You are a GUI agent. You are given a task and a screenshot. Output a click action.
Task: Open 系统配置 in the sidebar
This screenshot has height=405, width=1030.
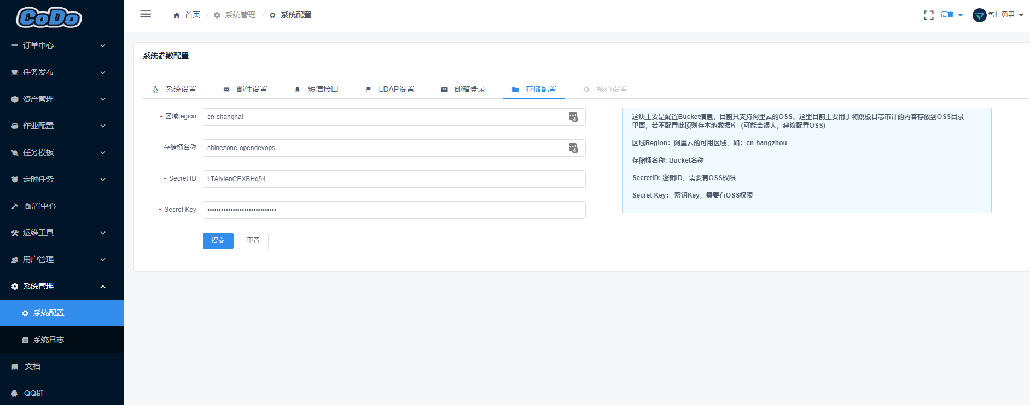point(62,313)
